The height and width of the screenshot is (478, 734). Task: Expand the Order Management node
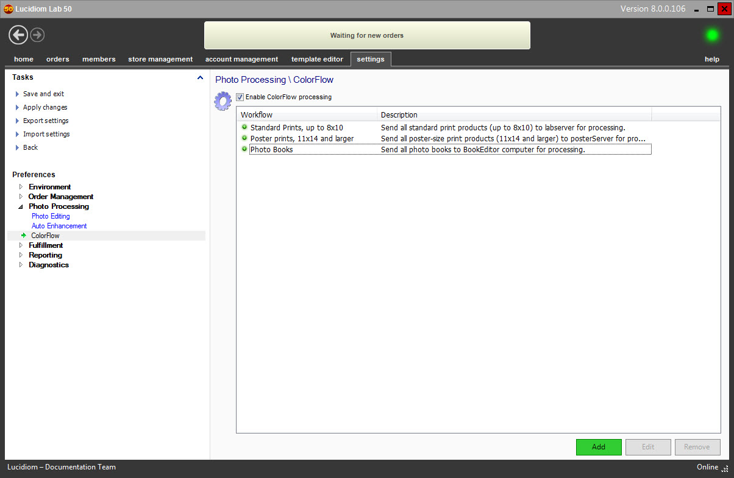(x=21, y=196)
